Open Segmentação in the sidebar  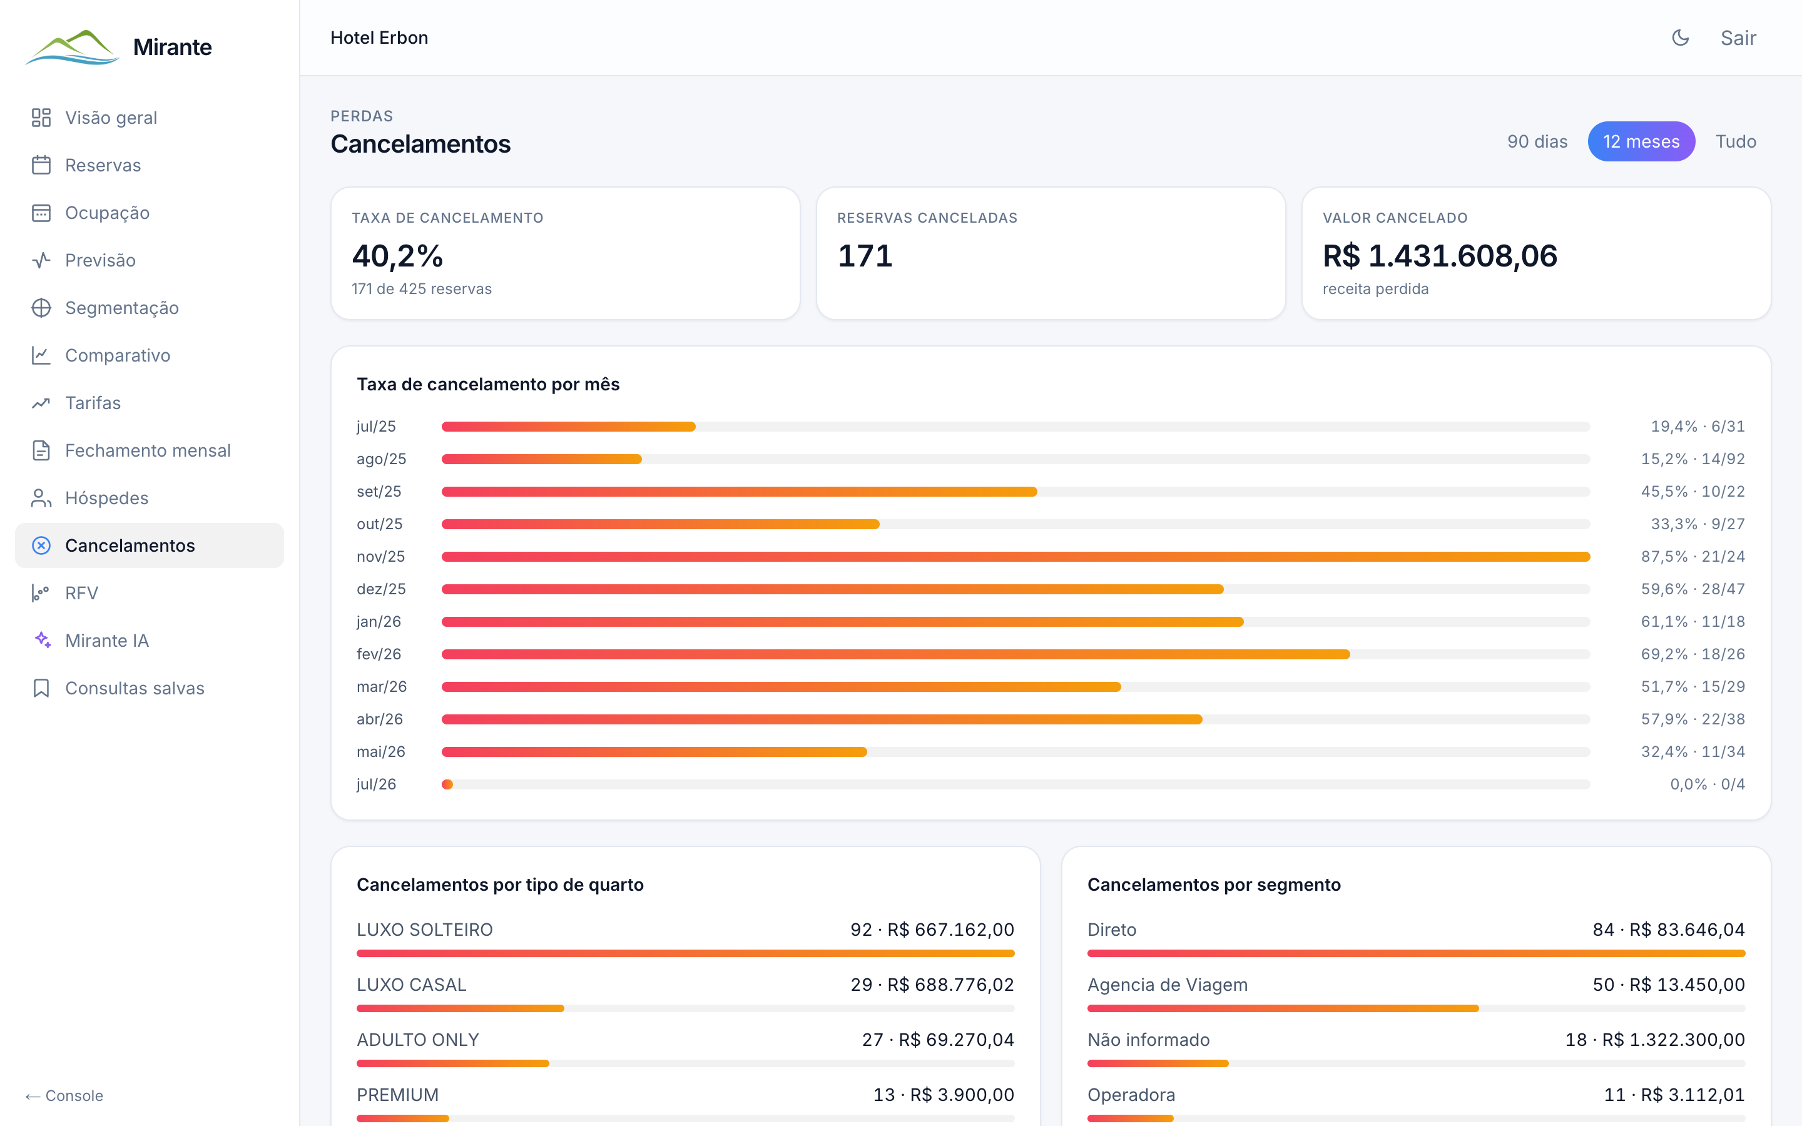coord(149,308)
